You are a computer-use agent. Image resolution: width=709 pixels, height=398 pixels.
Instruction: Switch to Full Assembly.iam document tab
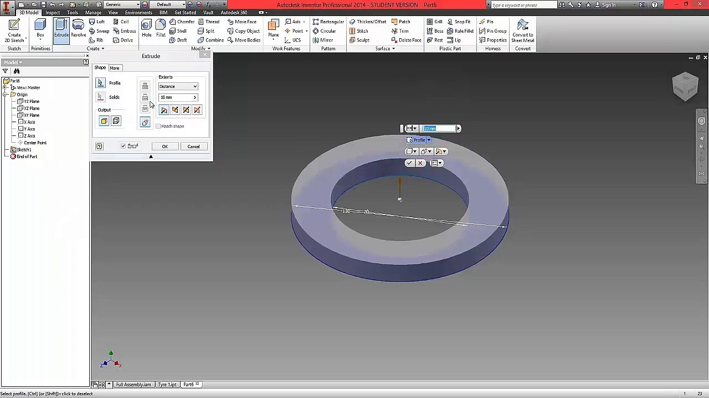coord(133,385)
